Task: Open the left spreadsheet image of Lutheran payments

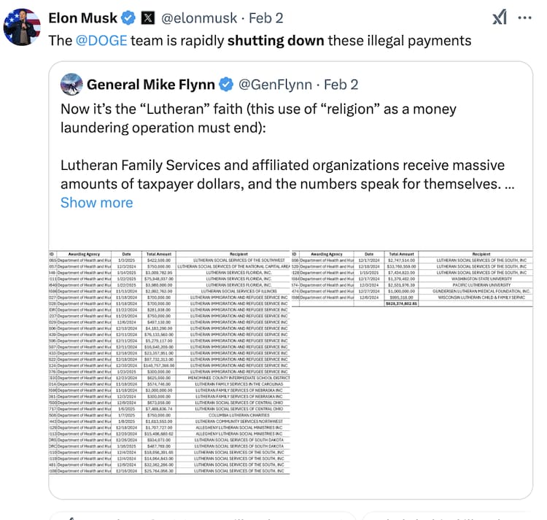Action: pos(169,362)
